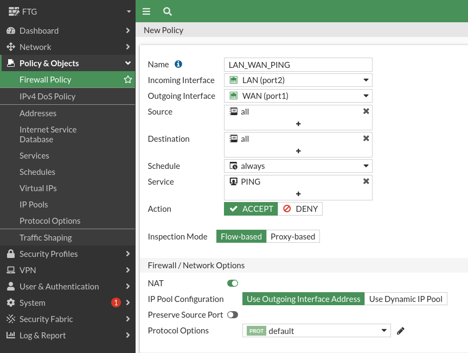Choose Use Dynamic IP Pool

[406, 299]
